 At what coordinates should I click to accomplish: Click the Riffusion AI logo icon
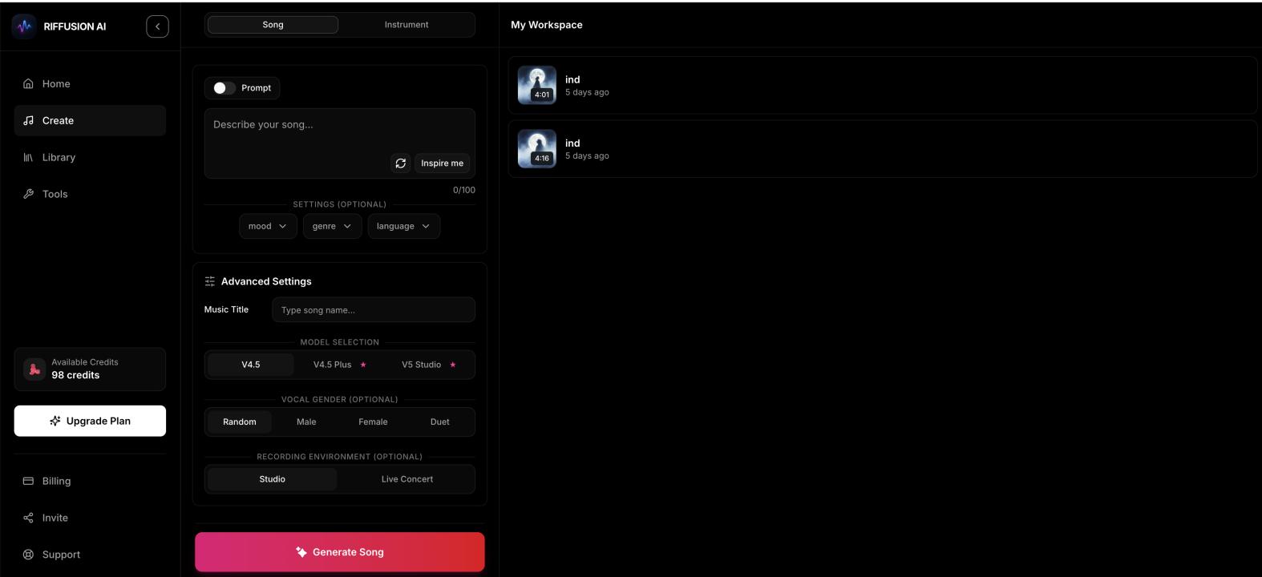[25, 26]
